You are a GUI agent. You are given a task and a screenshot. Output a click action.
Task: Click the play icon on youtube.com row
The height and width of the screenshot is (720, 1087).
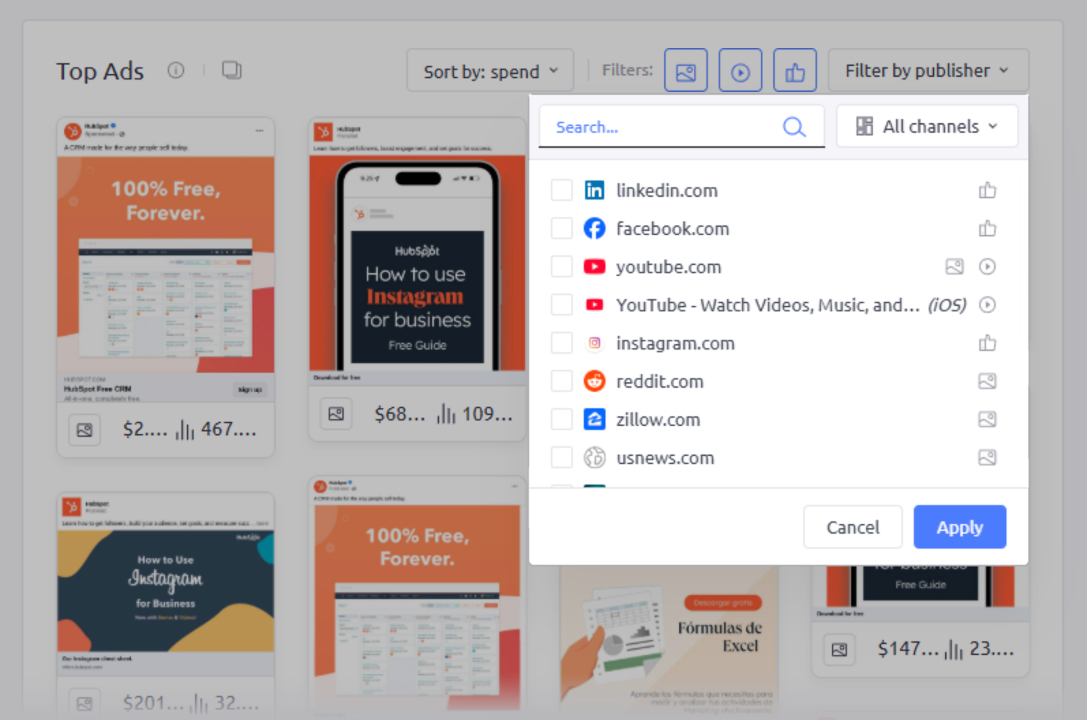click(x=987, y=267)
